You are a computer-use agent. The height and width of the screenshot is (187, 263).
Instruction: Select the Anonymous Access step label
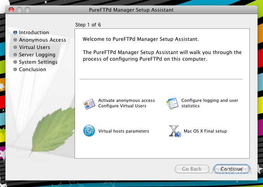pyautogui.click(x=42, y=40)
